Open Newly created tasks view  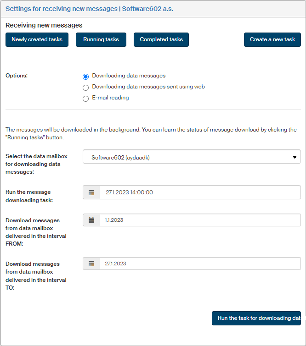point(37,39)
